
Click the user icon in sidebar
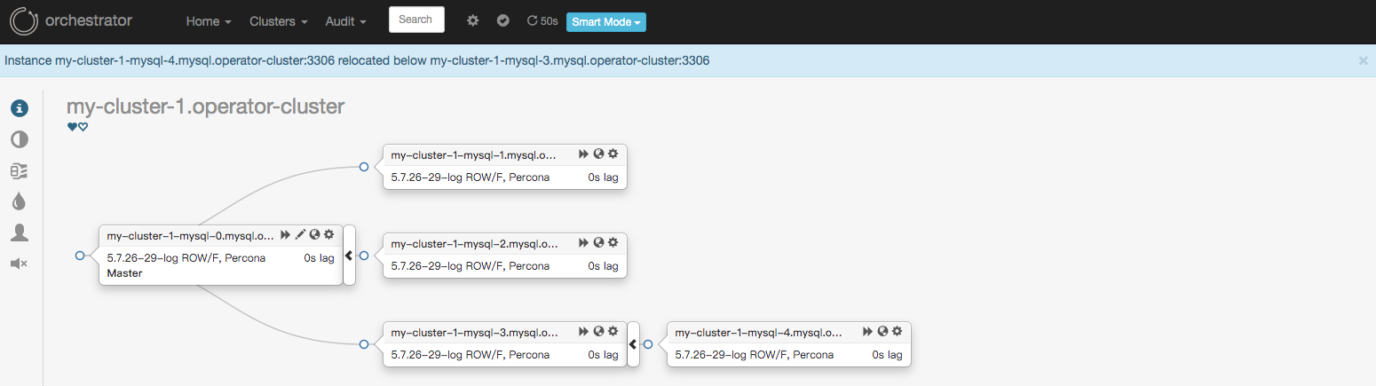pos(20,232)
